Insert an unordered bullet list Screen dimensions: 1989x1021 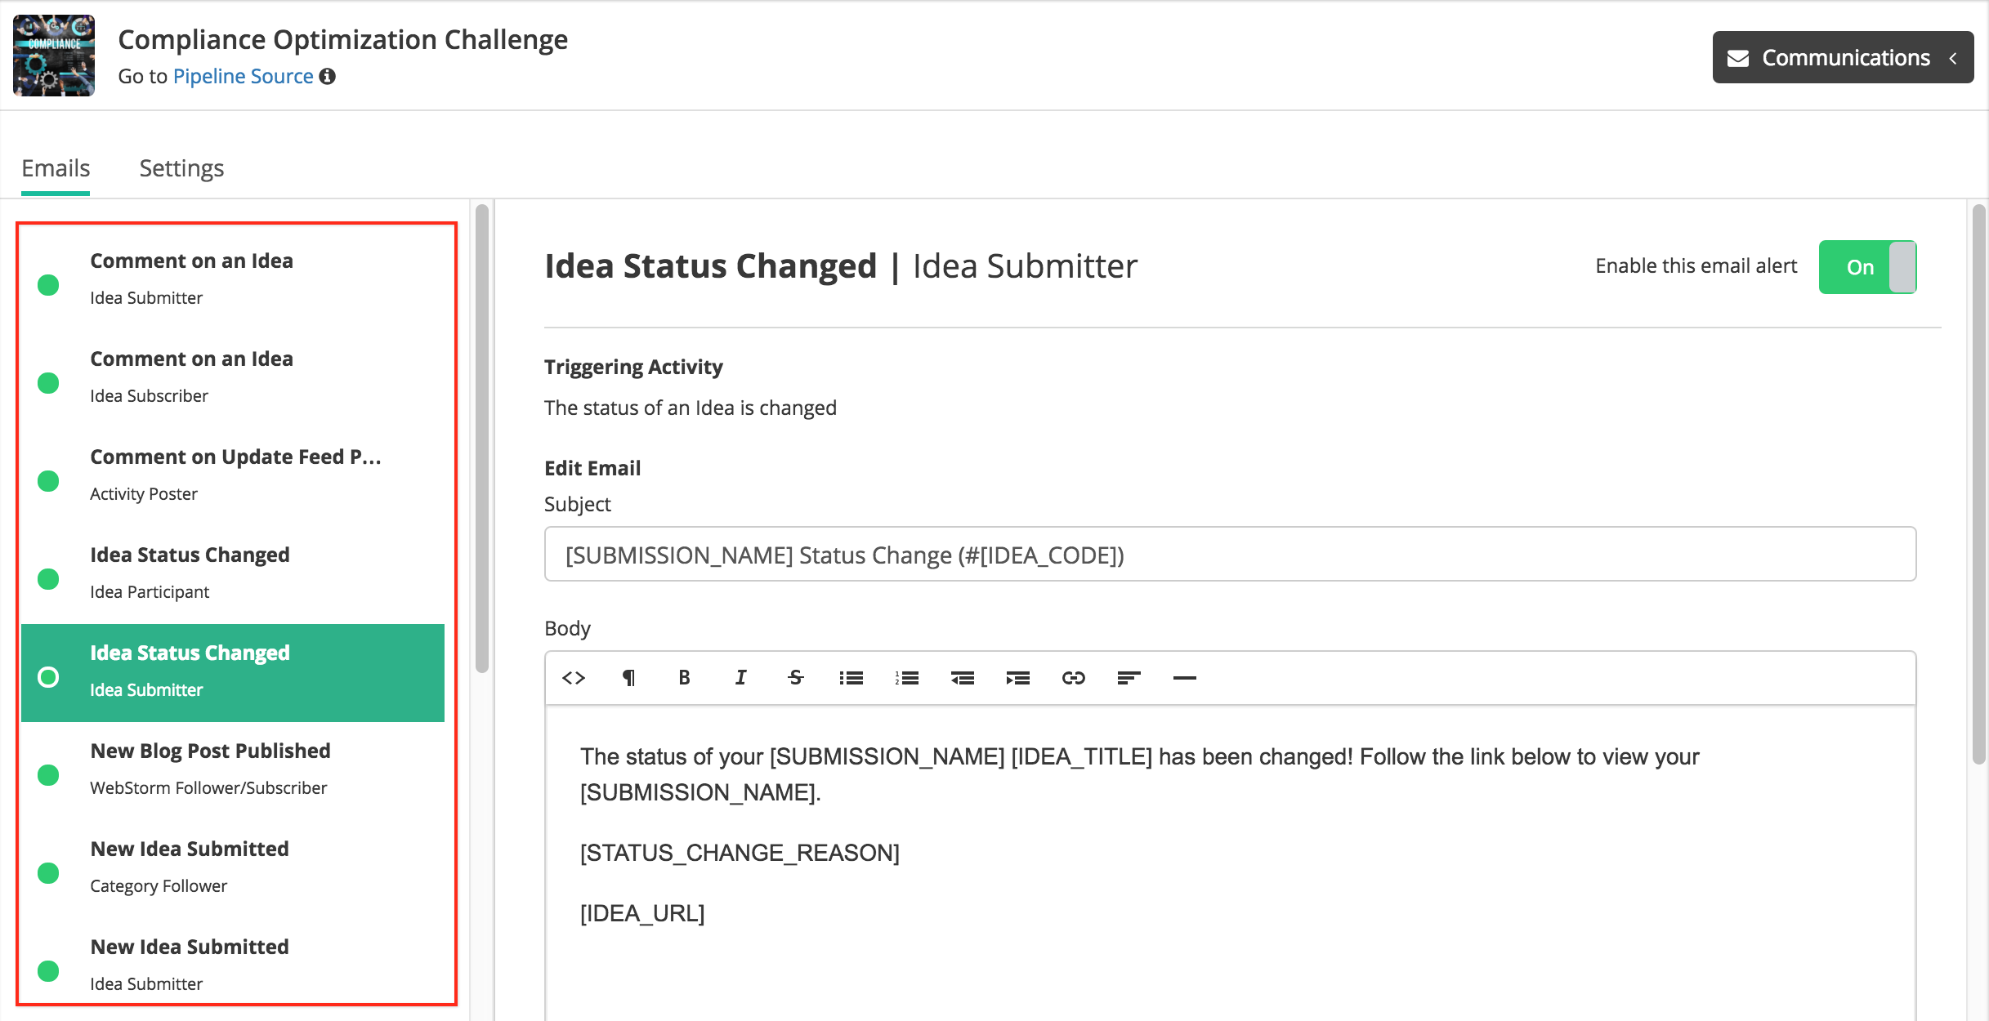click(x=851, y=678)
